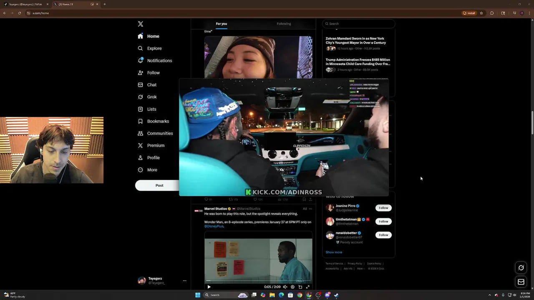The width and height of the screenshot is (534, 300).
Task: Expand the footer More dropdown
Action: pyautogui.click(x=361, y=269)
